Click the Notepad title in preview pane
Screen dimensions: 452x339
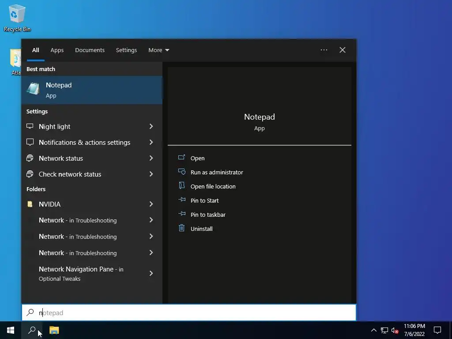click(x=260, y=117)
